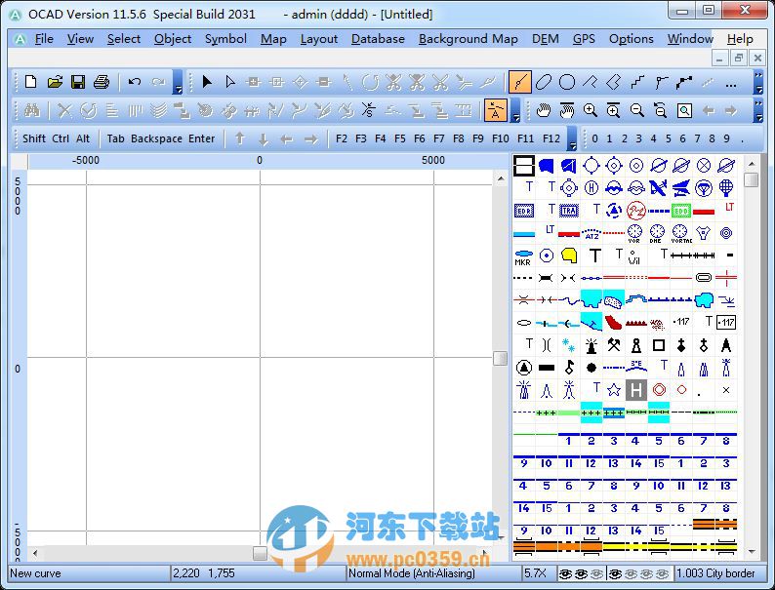The height and width of the screenshot is (590, 775).
Task: Click the Tab key button
Action: 115,138
